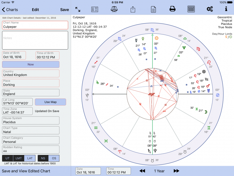Tap the share/export icon
Screen dimensions: 234x176
(133, 9)
